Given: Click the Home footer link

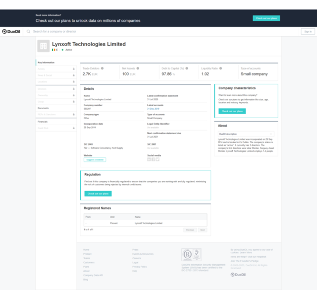Looking at the screenshot, I should coord(86,250).
